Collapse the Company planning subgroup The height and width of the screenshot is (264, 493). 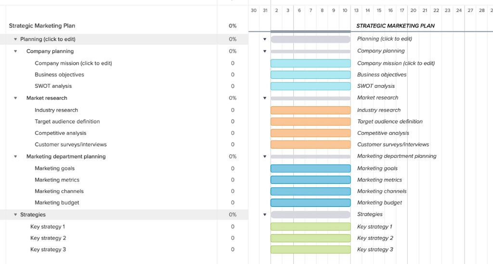click(x=15, y=51)
